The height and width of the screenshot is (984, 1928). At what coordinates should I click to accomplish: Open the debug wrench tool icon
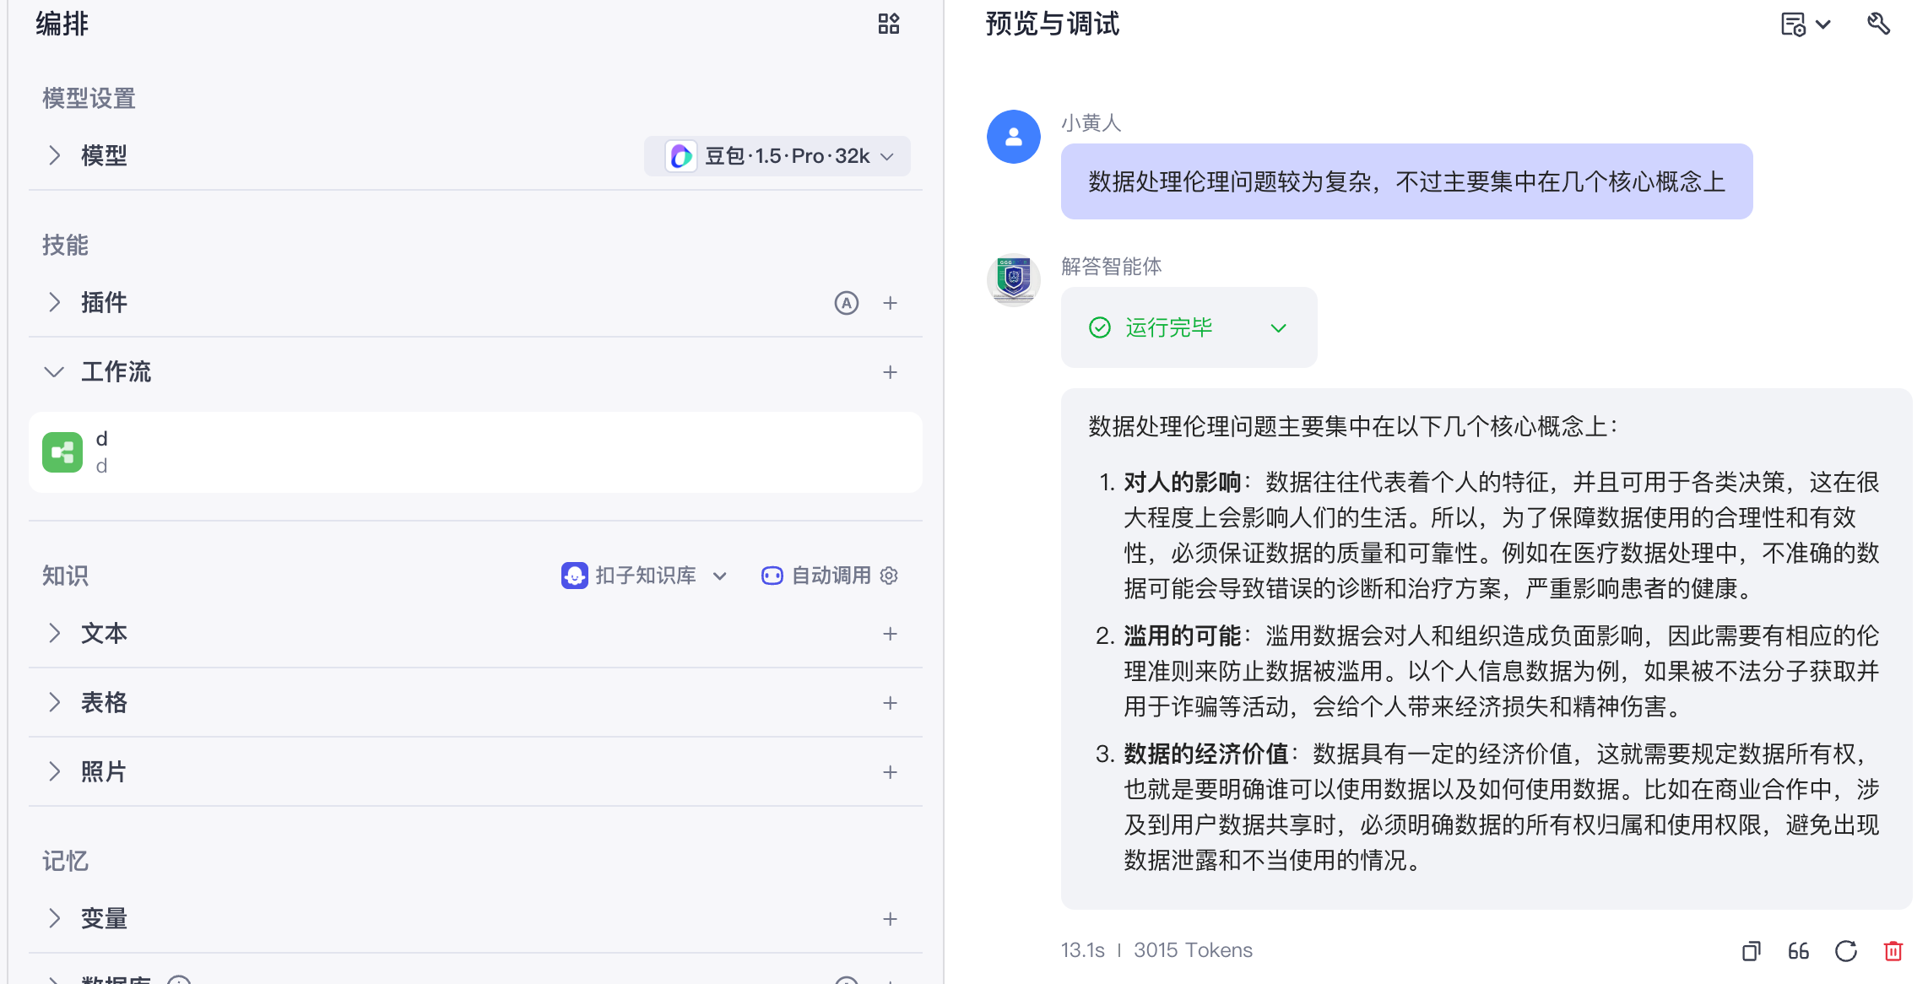coord(1878,24)
